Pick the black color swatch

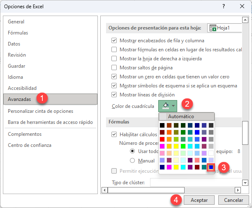(162, 125)
